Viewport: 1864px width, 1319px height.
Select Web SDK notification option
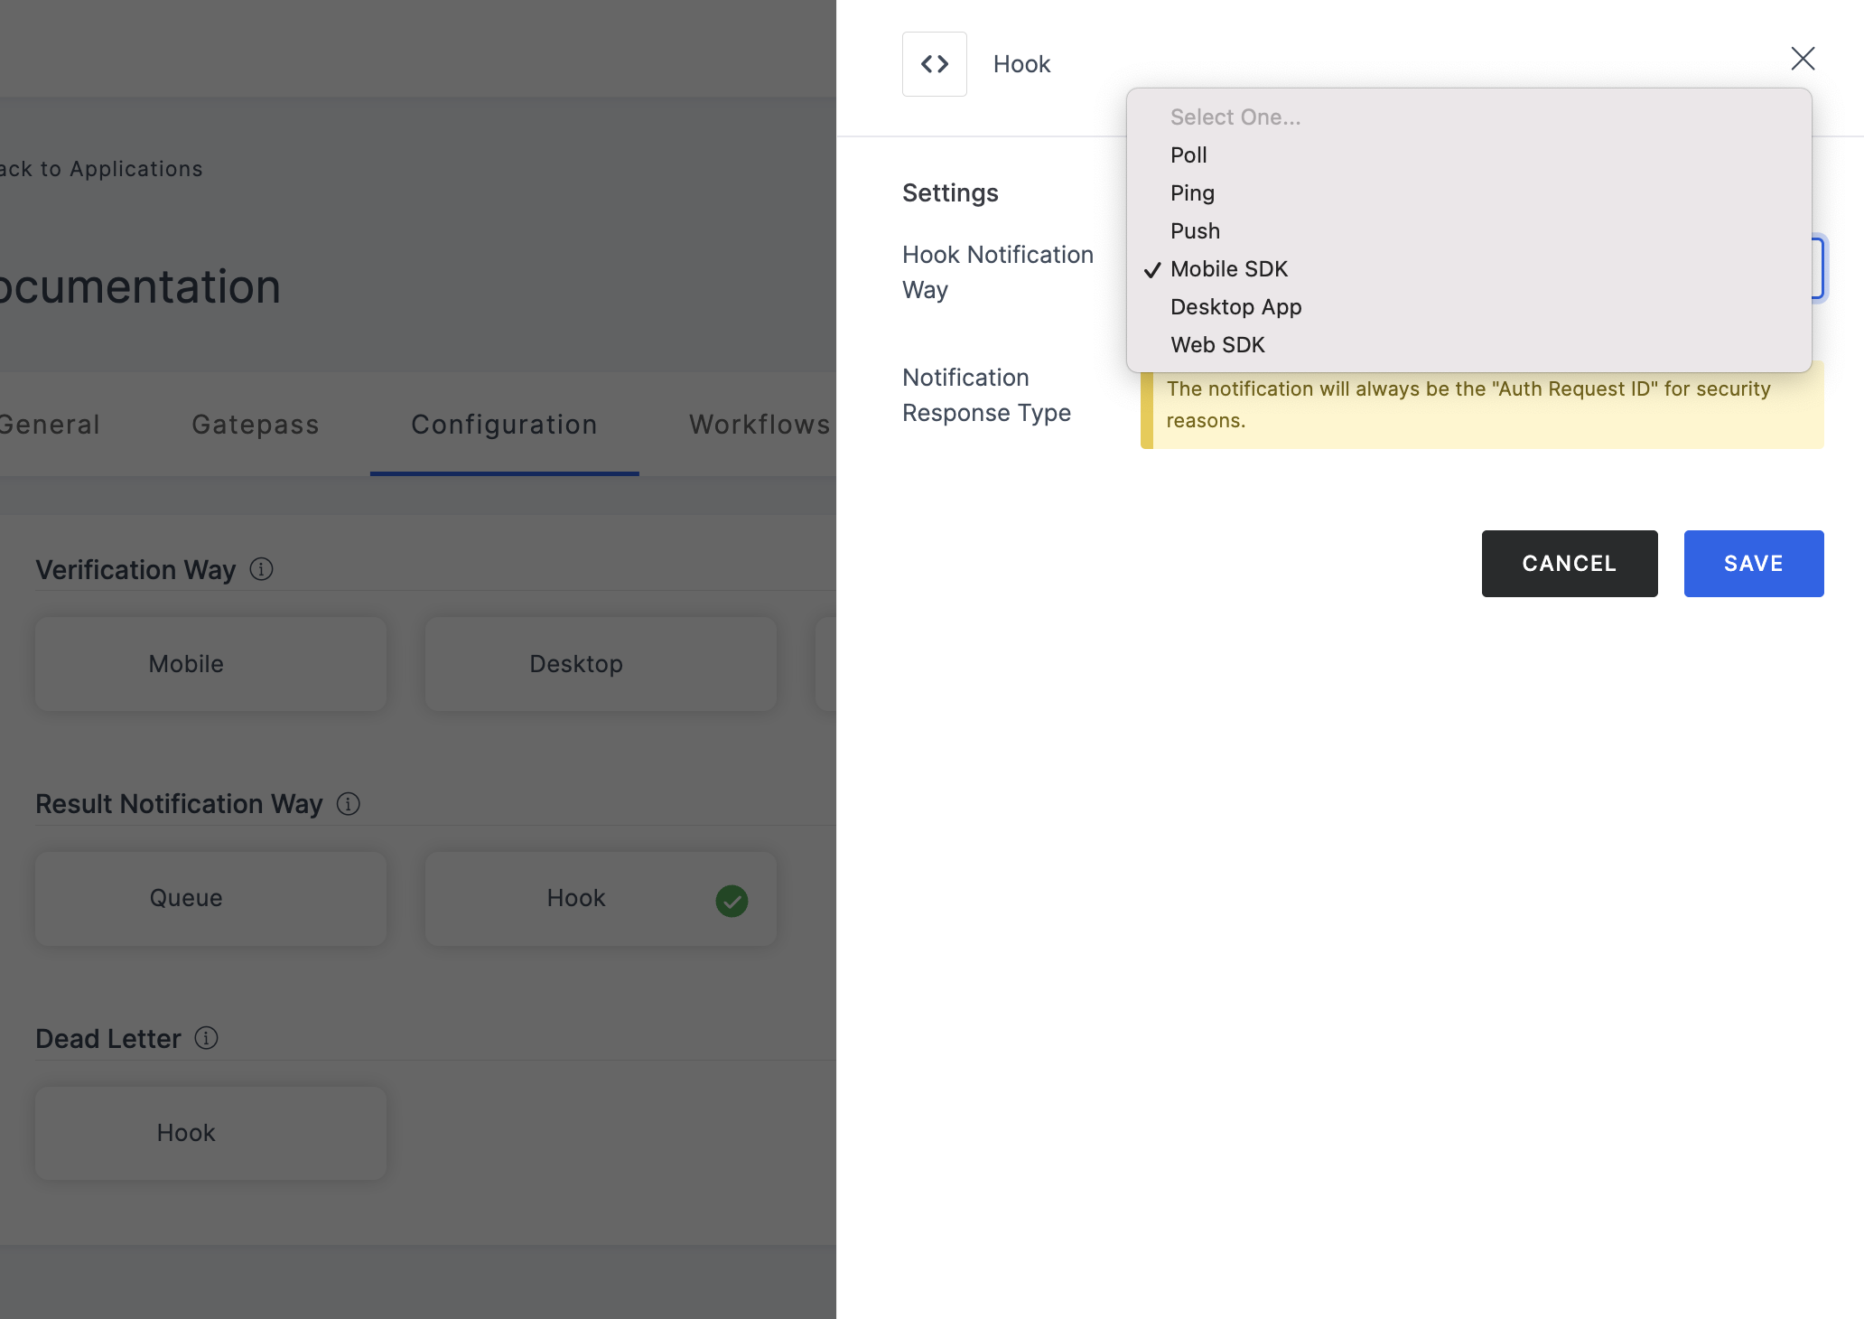click(x=1217, y=344)
